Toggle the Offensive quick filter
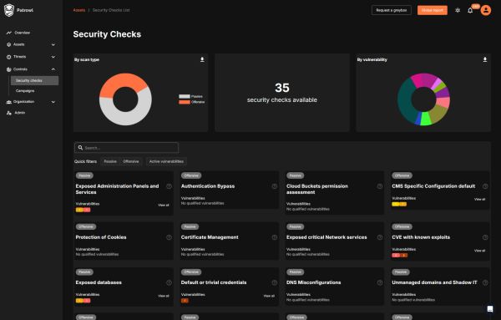Image resolution: width=501 pixels, height=320 pixels. (x=131, y=161)
